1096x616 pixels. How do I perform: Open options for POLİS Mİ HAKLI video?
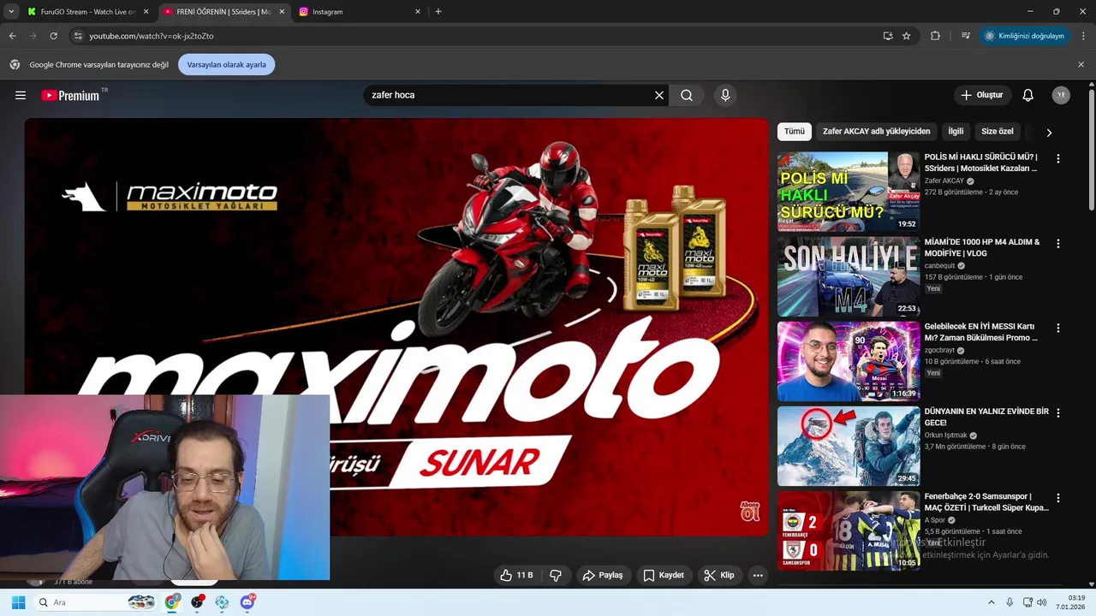pyautogui.click(x=1058, y=158)
